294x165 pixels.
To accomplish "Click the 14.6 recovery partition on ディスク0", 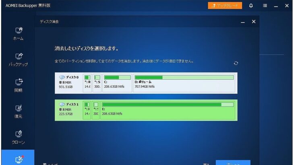I will tap(87, 83).
